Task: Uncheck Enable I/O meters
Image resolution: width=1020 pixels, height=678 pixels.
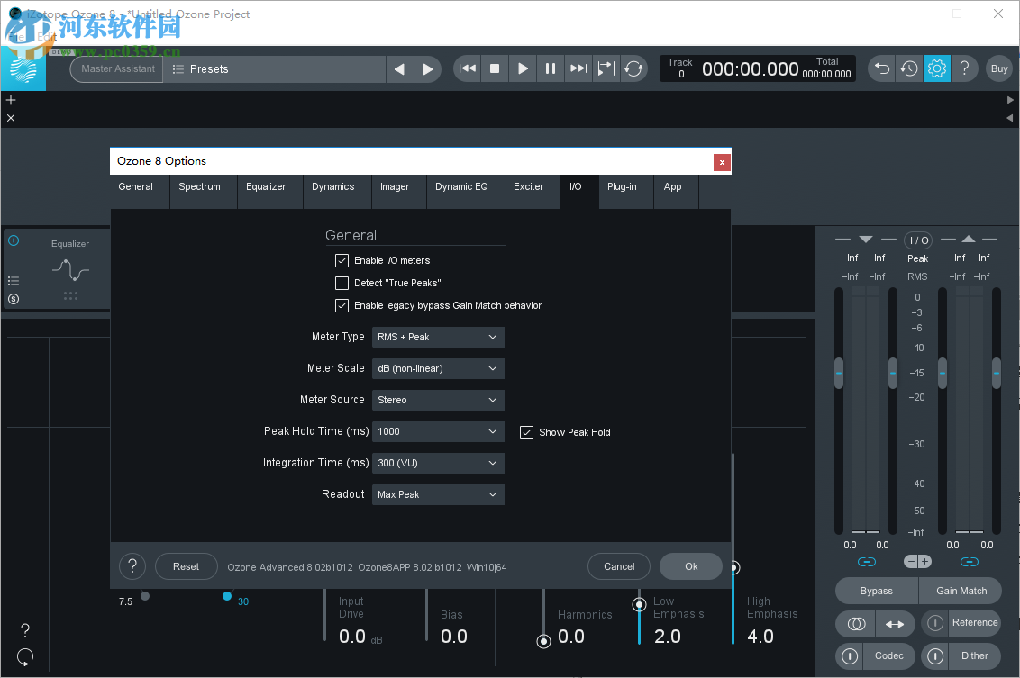Action: (342, 260)
